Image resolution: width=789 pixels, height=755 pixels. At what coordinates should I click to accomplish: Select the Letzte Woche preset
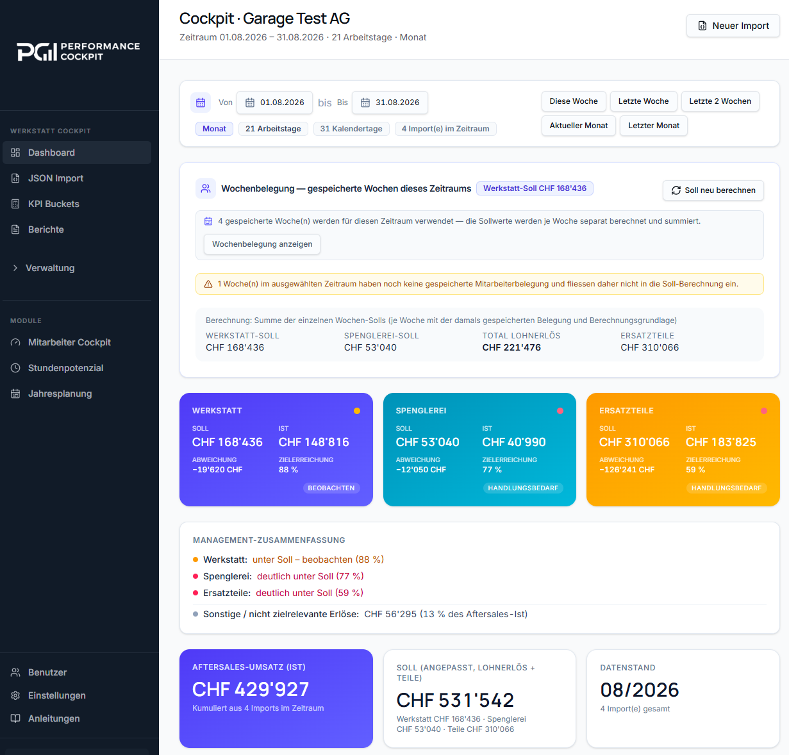pyautogui.click(x=644, y=101)
